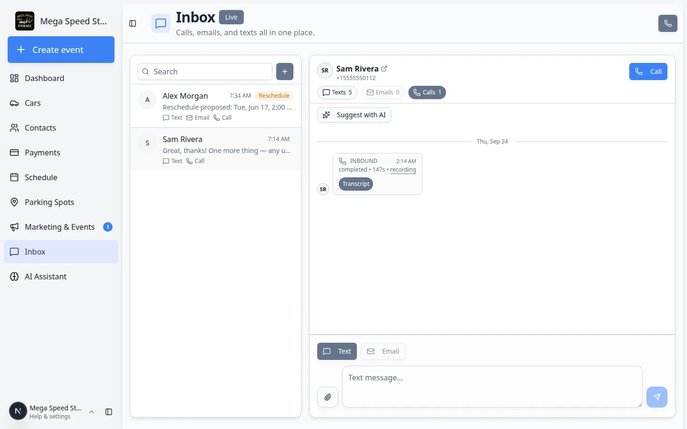Screen dimensions: 687x429
Task: Click the Mega Speed Storage logo
Action: click(25, 21)
